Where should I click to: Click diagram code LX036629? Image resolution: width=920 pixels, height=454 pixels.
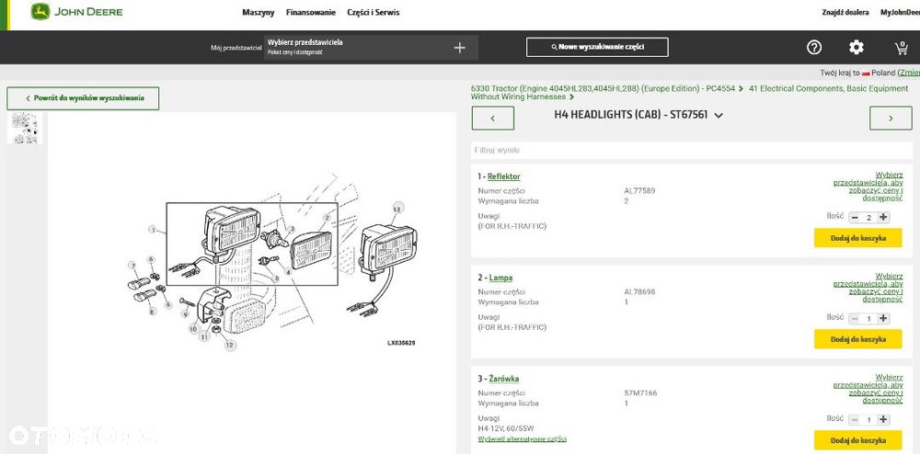pos(401,344)
